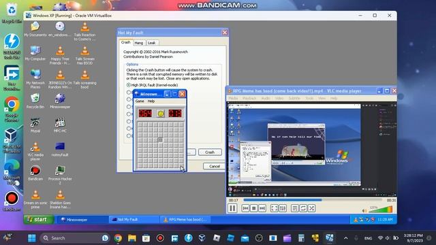Show the VLC playlist
436x245 pixels.
click(x=295, y=208)
